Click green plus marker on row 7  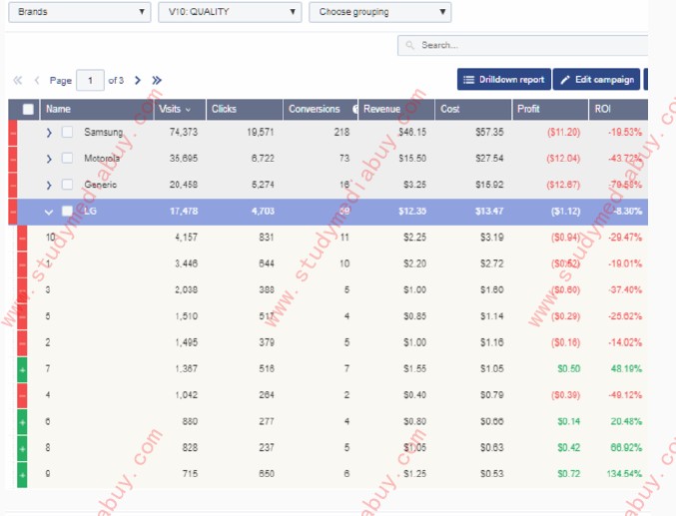click(x=22, y=369)
